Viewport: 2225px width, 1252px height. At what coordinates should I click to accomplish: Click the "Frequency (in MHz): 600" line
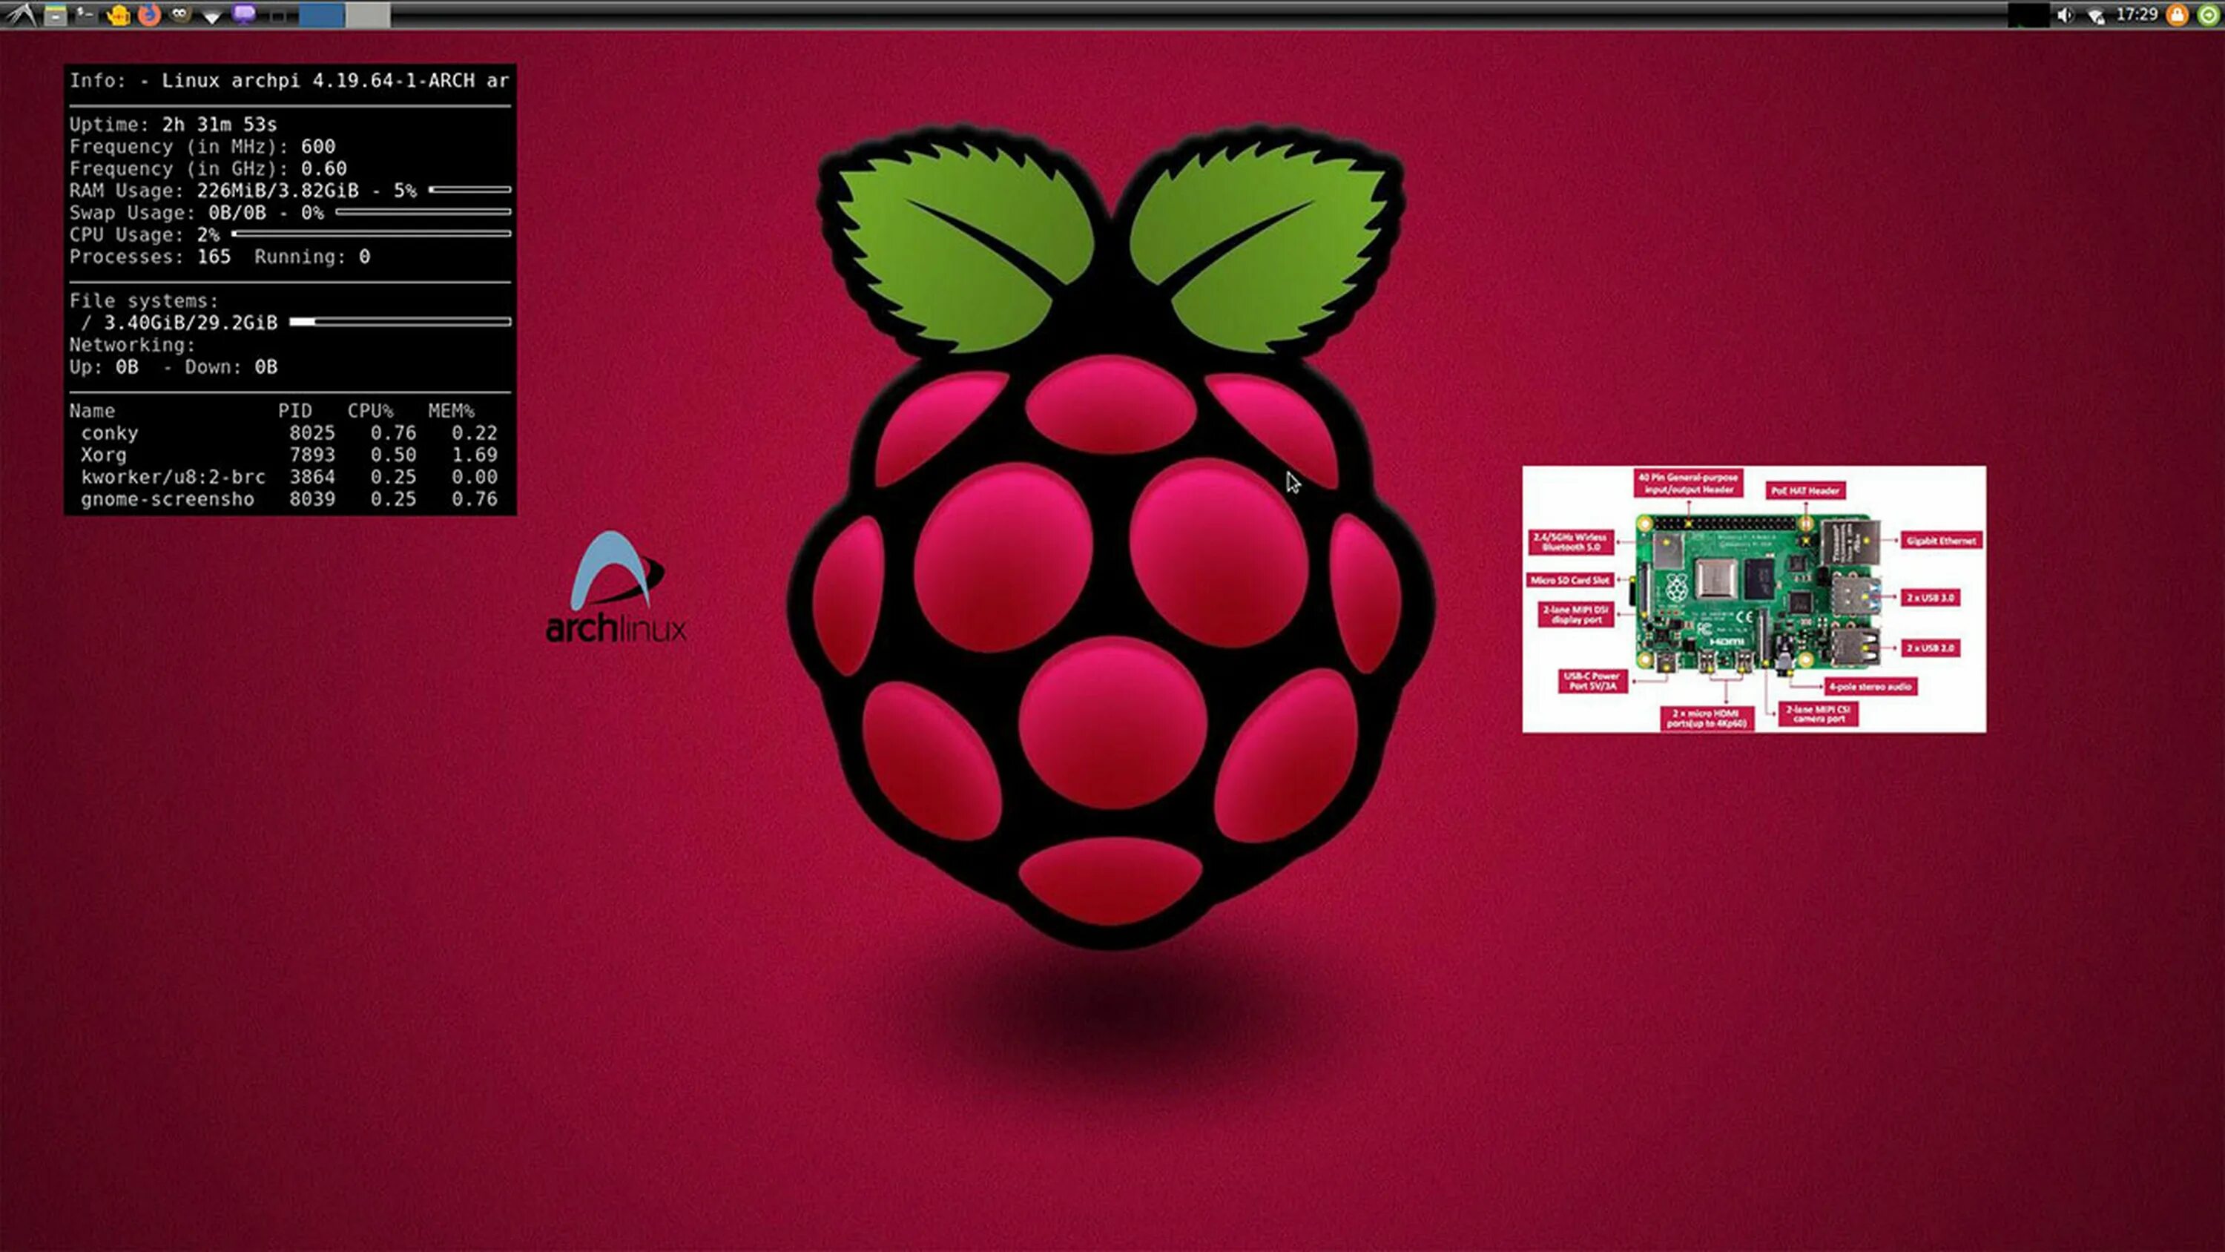pos(202,146)
